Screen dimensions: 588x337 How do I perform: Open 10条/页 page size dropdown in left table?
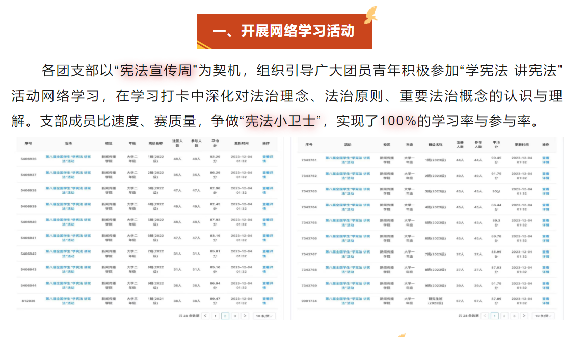click(264, 316)
